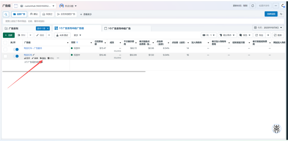Open the 细分条件 breakdown dropdown

(x=227, y=35)
